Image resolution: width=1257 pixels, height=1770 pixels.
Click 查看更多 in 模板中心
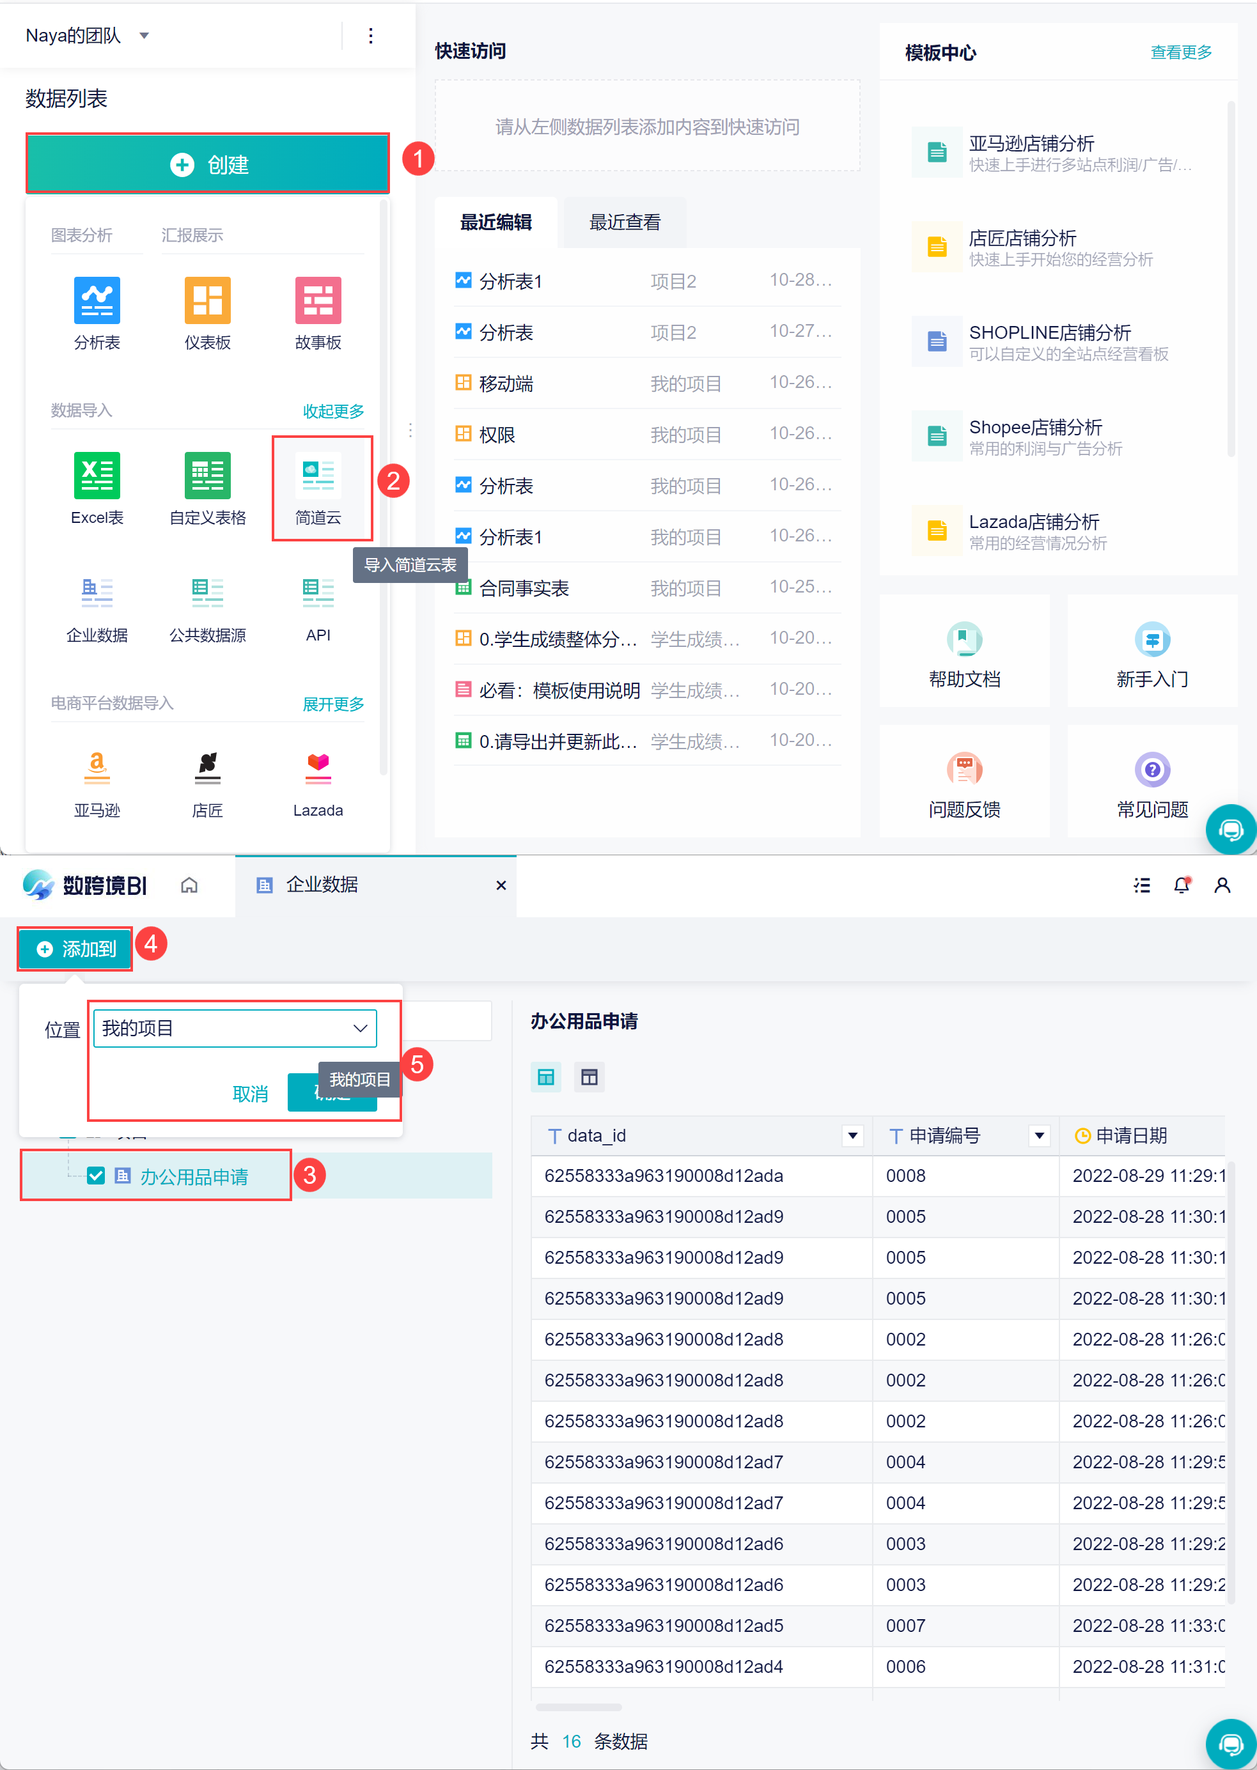click(x=1180, y=52)
